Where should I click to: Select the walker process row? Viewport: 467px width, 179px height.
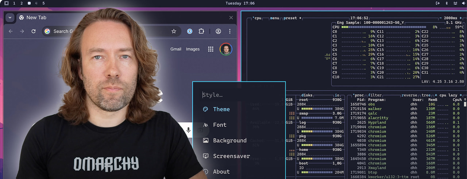coord(406,109)
